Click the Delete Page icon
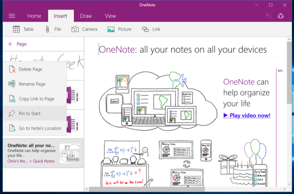The height and width of the screenshot is (194, 294). 12,69
